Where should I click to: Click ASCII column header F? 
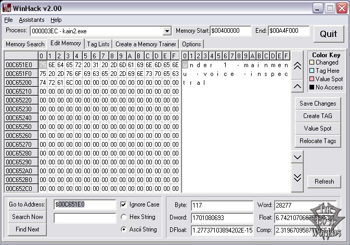(287, 56)
